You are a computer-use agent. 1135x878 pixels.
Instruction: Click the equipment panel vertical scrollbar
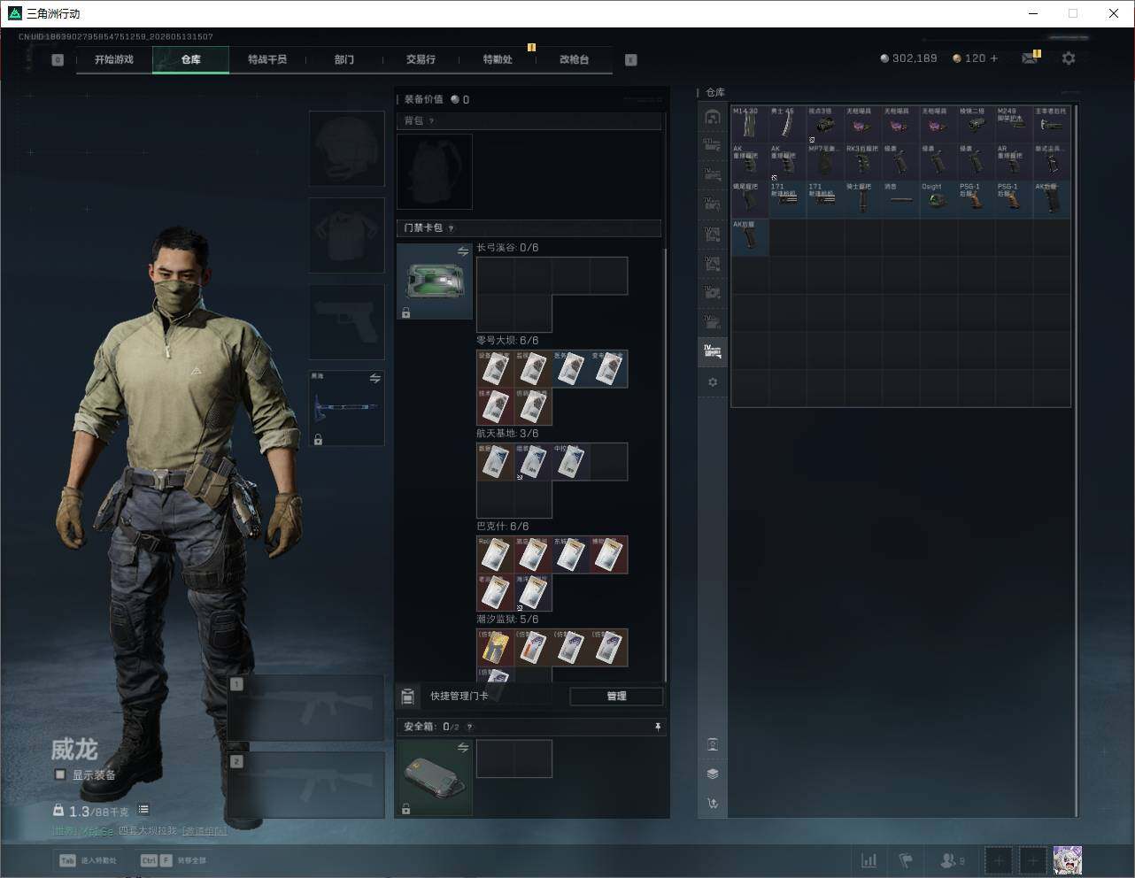point(665,465)
